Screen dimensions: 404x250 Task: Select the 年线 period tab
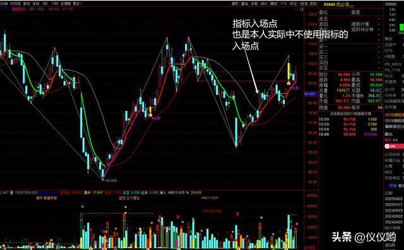35,4
